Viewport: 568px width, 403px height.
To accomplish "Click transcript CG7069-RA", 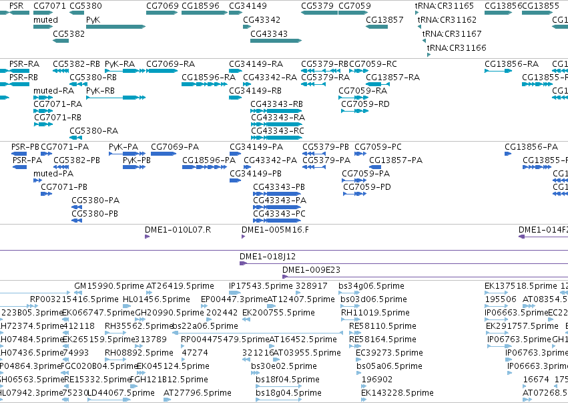I will tap(162, 71).
